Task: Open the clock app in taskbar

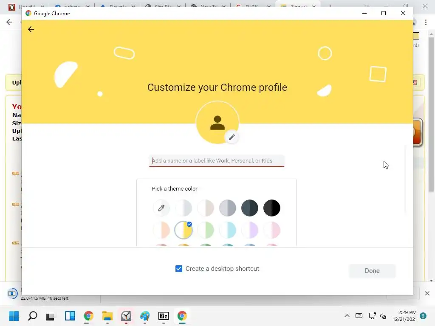Action: pos(126,316)
